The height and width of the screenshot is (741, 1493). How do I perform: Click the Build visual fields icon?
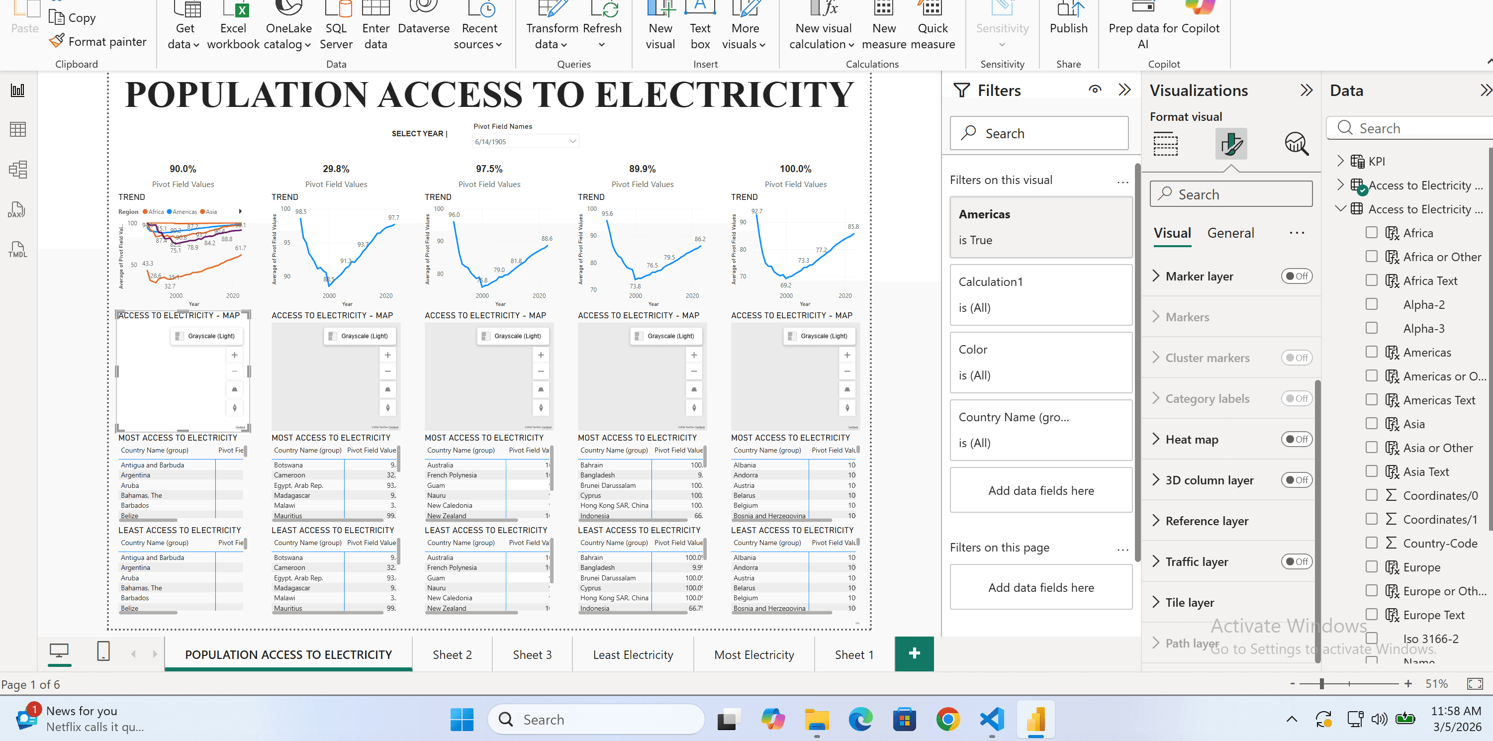[1165, 144]
